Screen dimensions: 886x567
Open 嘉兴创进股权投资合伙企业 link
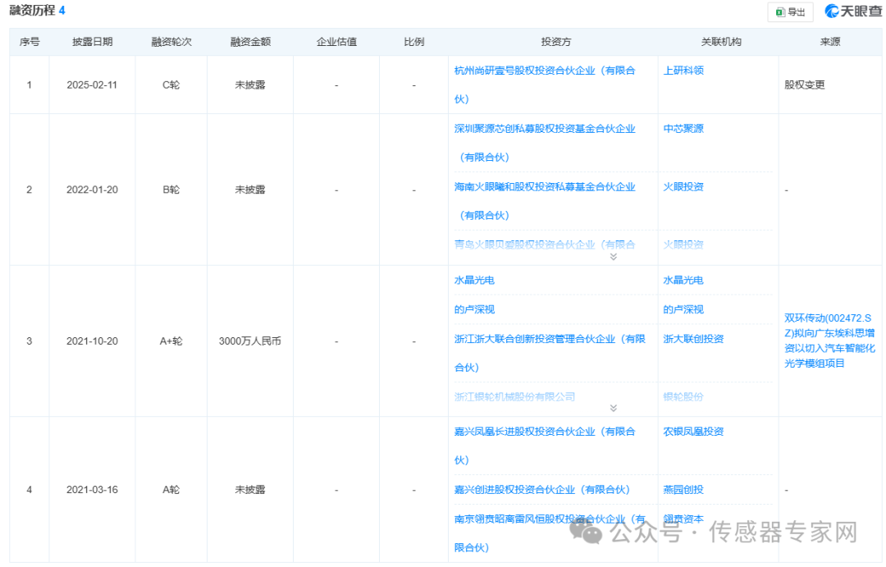(542, 490)
